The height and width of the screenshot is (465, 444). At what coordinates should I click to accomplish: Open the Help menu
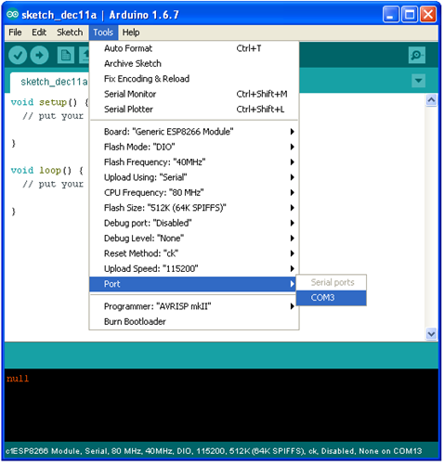pyautogui.click(x=131, y=32)
